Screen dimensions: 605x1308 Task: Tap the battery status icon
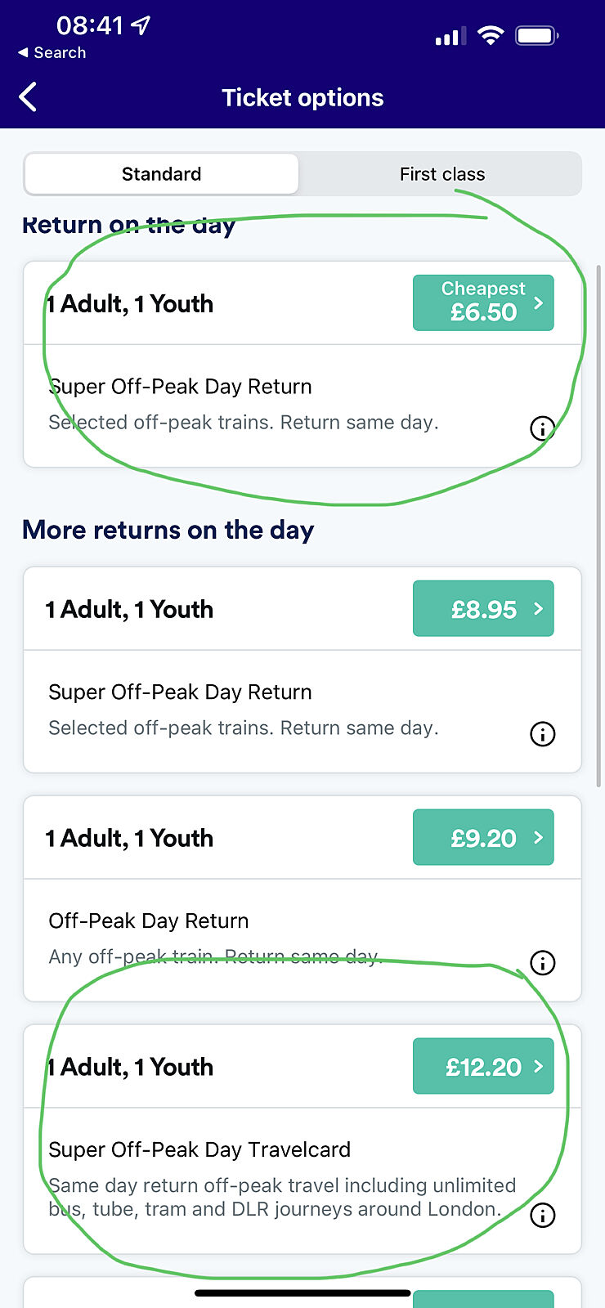536,35
